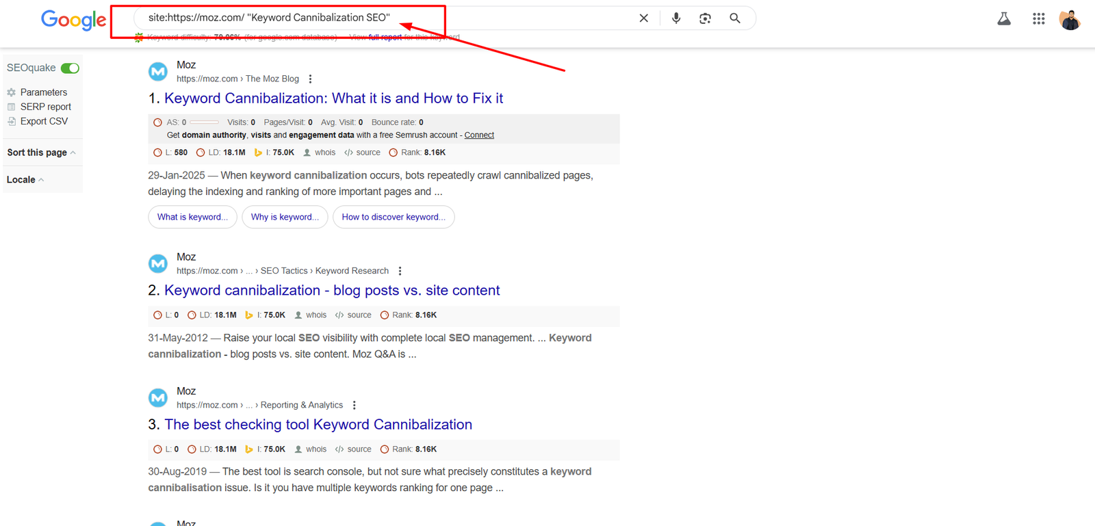Screen dimensions: 1095x526
Task: Select the Why is keyword... chip
Action: coord(285,217)
